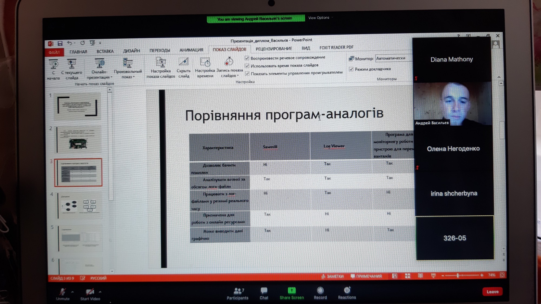Open 'Настройка времени' rehearse timings icon
541x304 pixels.
pos(205,62)
